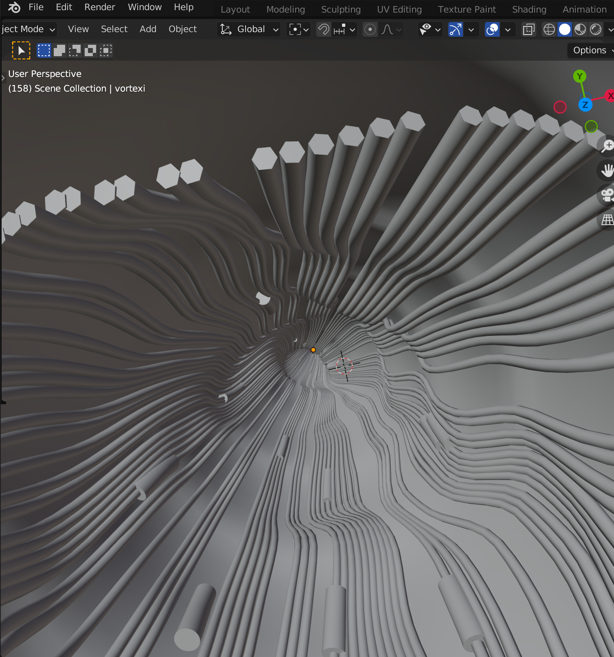614x657 pixels.
Task: Click the 'User Perspective' viewport label
Action: [45, 74]
